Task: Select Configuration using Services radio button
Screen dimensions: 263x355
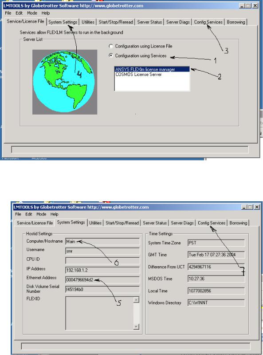Action: pyautogui.click(x=111, y=56)
